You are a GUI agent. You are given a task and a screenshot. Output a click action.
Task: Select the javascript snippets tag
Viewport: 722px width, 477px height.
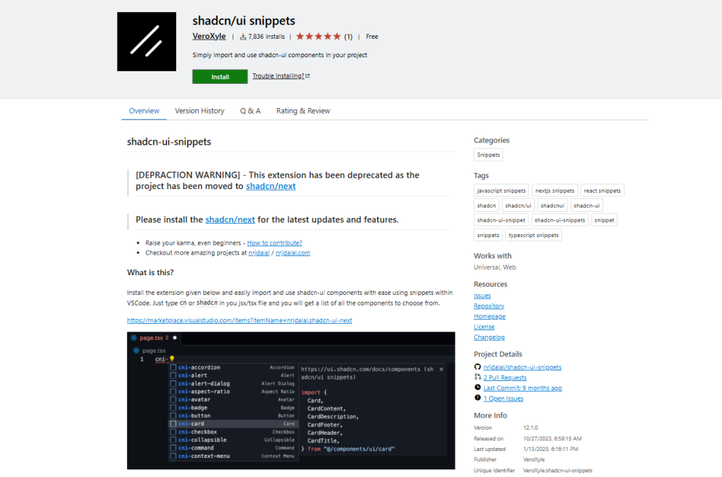(x=501, y=191)
